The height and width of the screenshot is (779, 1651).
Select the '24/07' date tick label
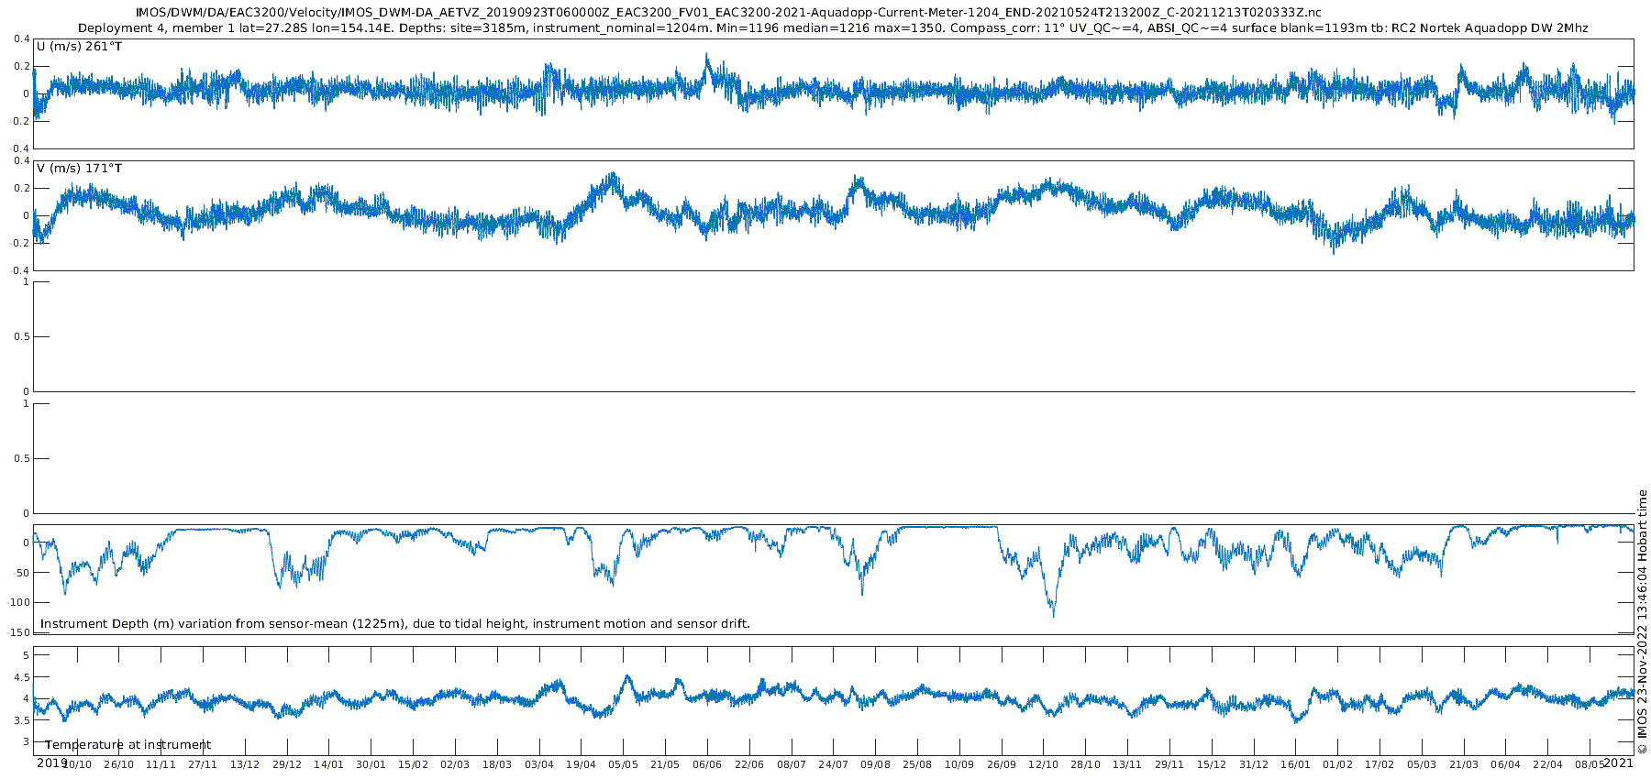click(x=834, y=764)
